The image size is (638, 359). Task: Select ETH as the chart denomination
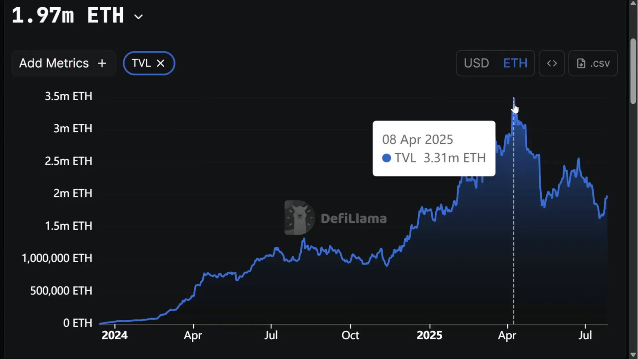[x=515, y=63]
